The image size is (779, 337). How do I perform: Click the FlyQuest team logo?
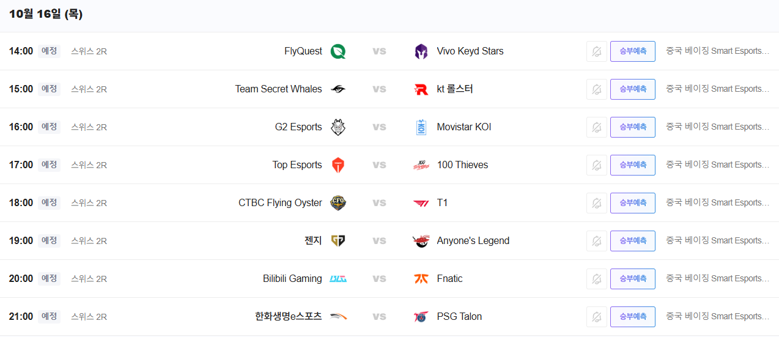(338, 51)
